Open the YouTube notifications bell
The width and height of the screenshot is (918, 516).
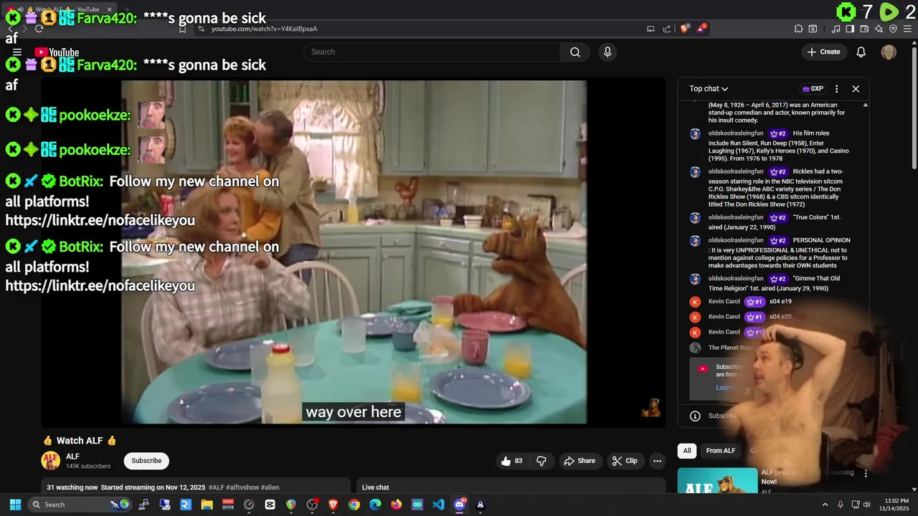(861, 52)
